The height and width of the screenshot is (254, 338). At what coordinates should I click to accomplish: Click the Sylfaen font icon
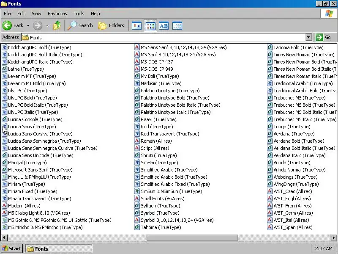[137, 206]
